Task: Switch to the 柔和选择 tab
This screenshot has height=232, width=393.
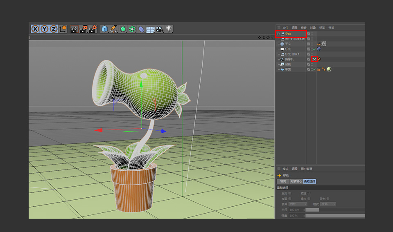Action: click(x=310, y=181)
